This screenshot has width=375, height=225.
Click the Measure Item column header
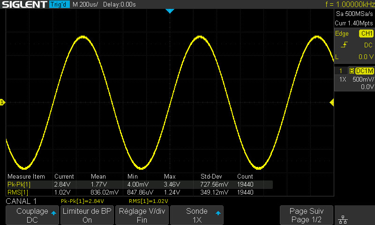click(26, 176)
